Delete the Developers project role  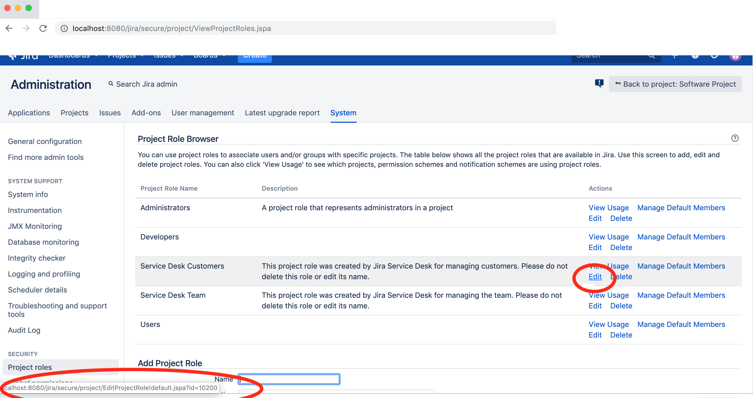pos(621,247)
